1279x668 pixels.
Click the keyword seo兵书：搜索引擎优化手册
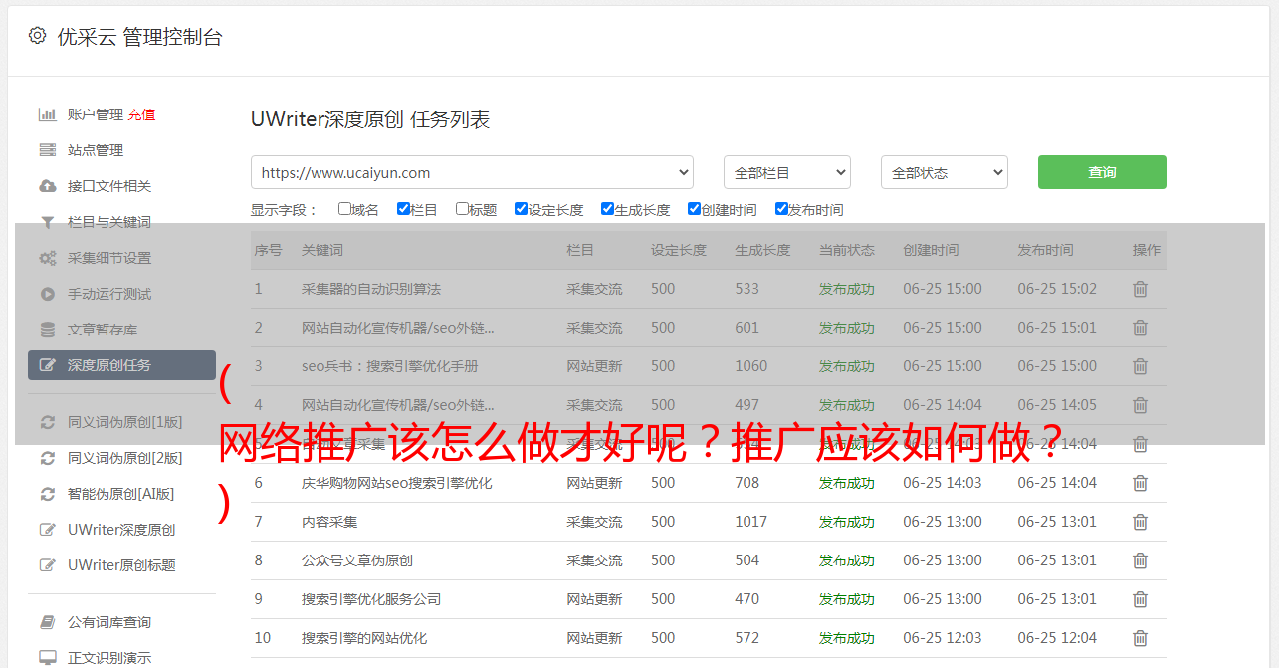pyautogui.click(x=390, y=366)
